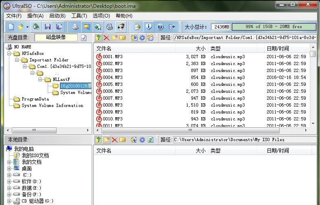This screenshot has height=205, width=320.
Task: Open the 工具(T) menu
Action: click(x=79, y=16)
